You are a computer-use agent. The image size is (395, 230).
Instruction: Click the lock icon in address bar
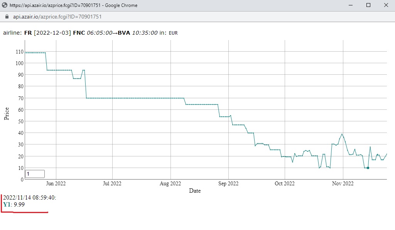pos(7,17)
